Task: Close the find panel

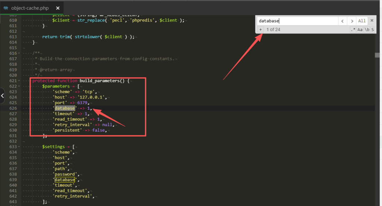Action: coord(372,21)
